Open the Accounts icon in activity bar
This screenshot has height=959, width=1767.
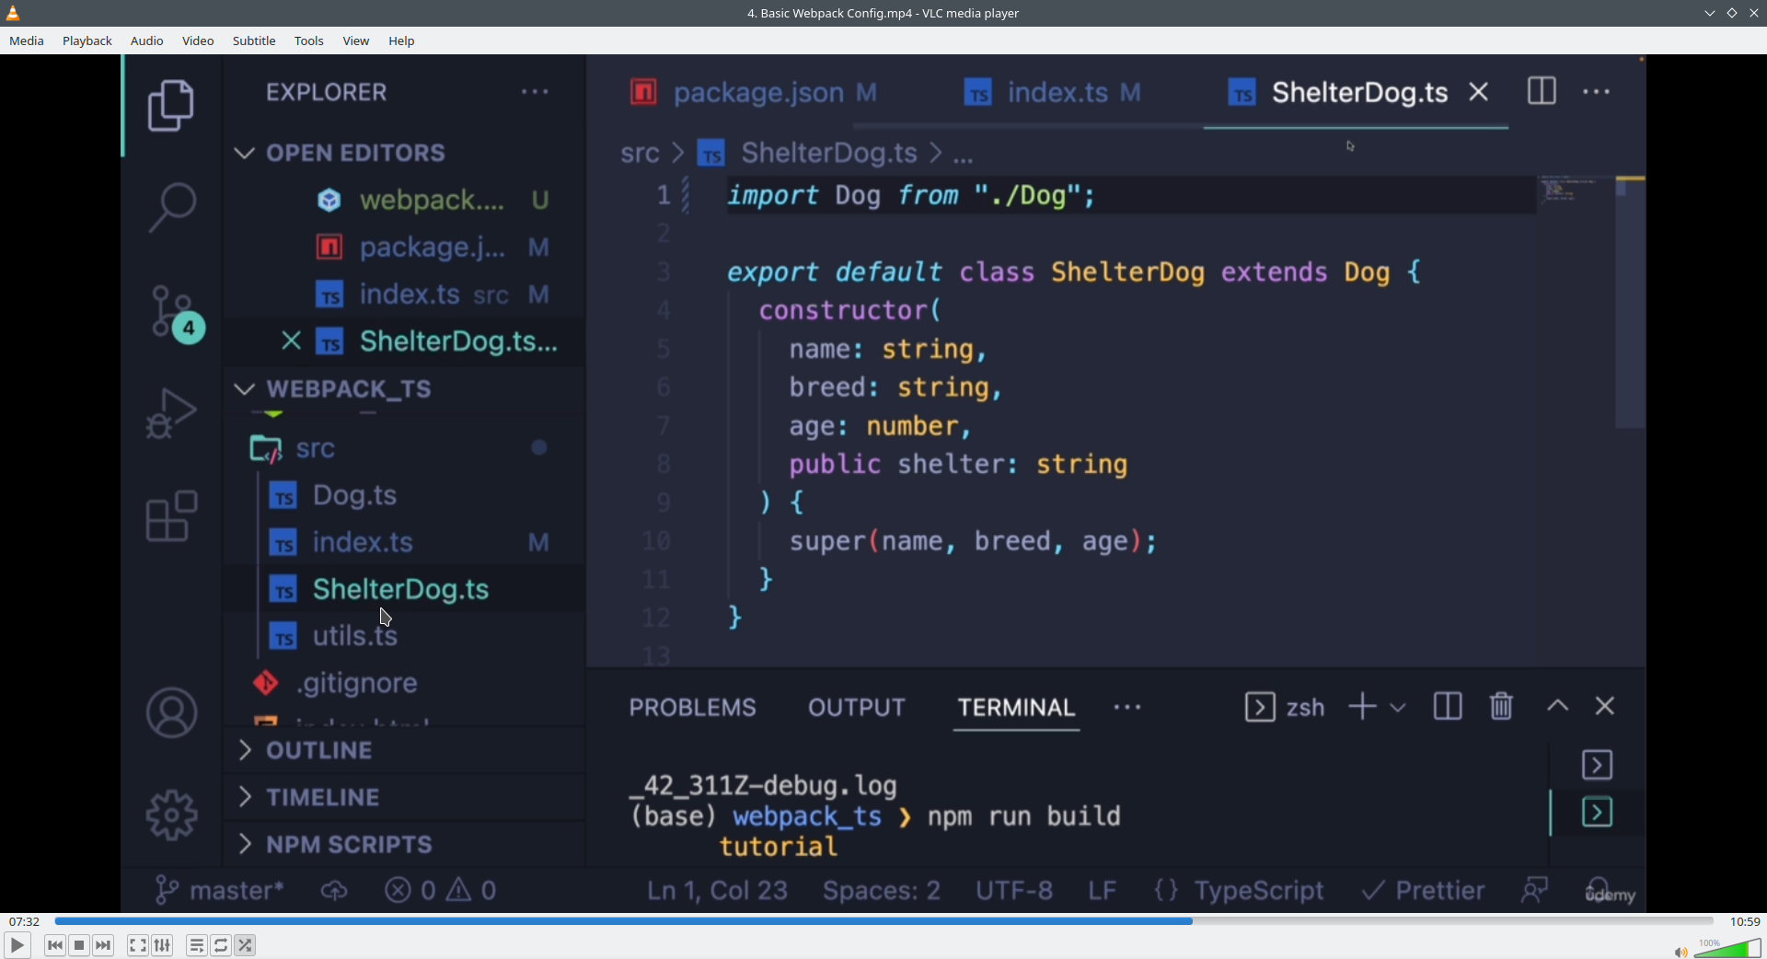(171, 712)
